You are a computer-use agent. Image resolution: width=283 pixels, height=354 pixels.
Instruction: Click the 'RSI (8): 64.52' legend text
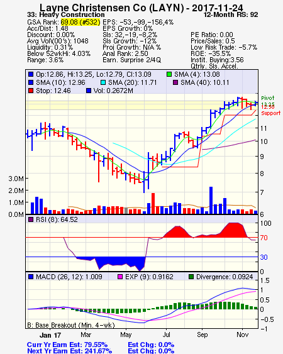point(57,219)
